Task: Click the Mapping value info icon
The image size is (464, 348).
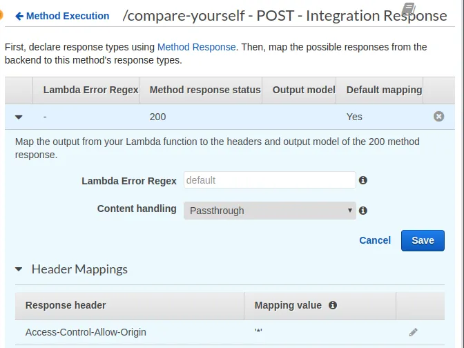Action: pos(333,305)
